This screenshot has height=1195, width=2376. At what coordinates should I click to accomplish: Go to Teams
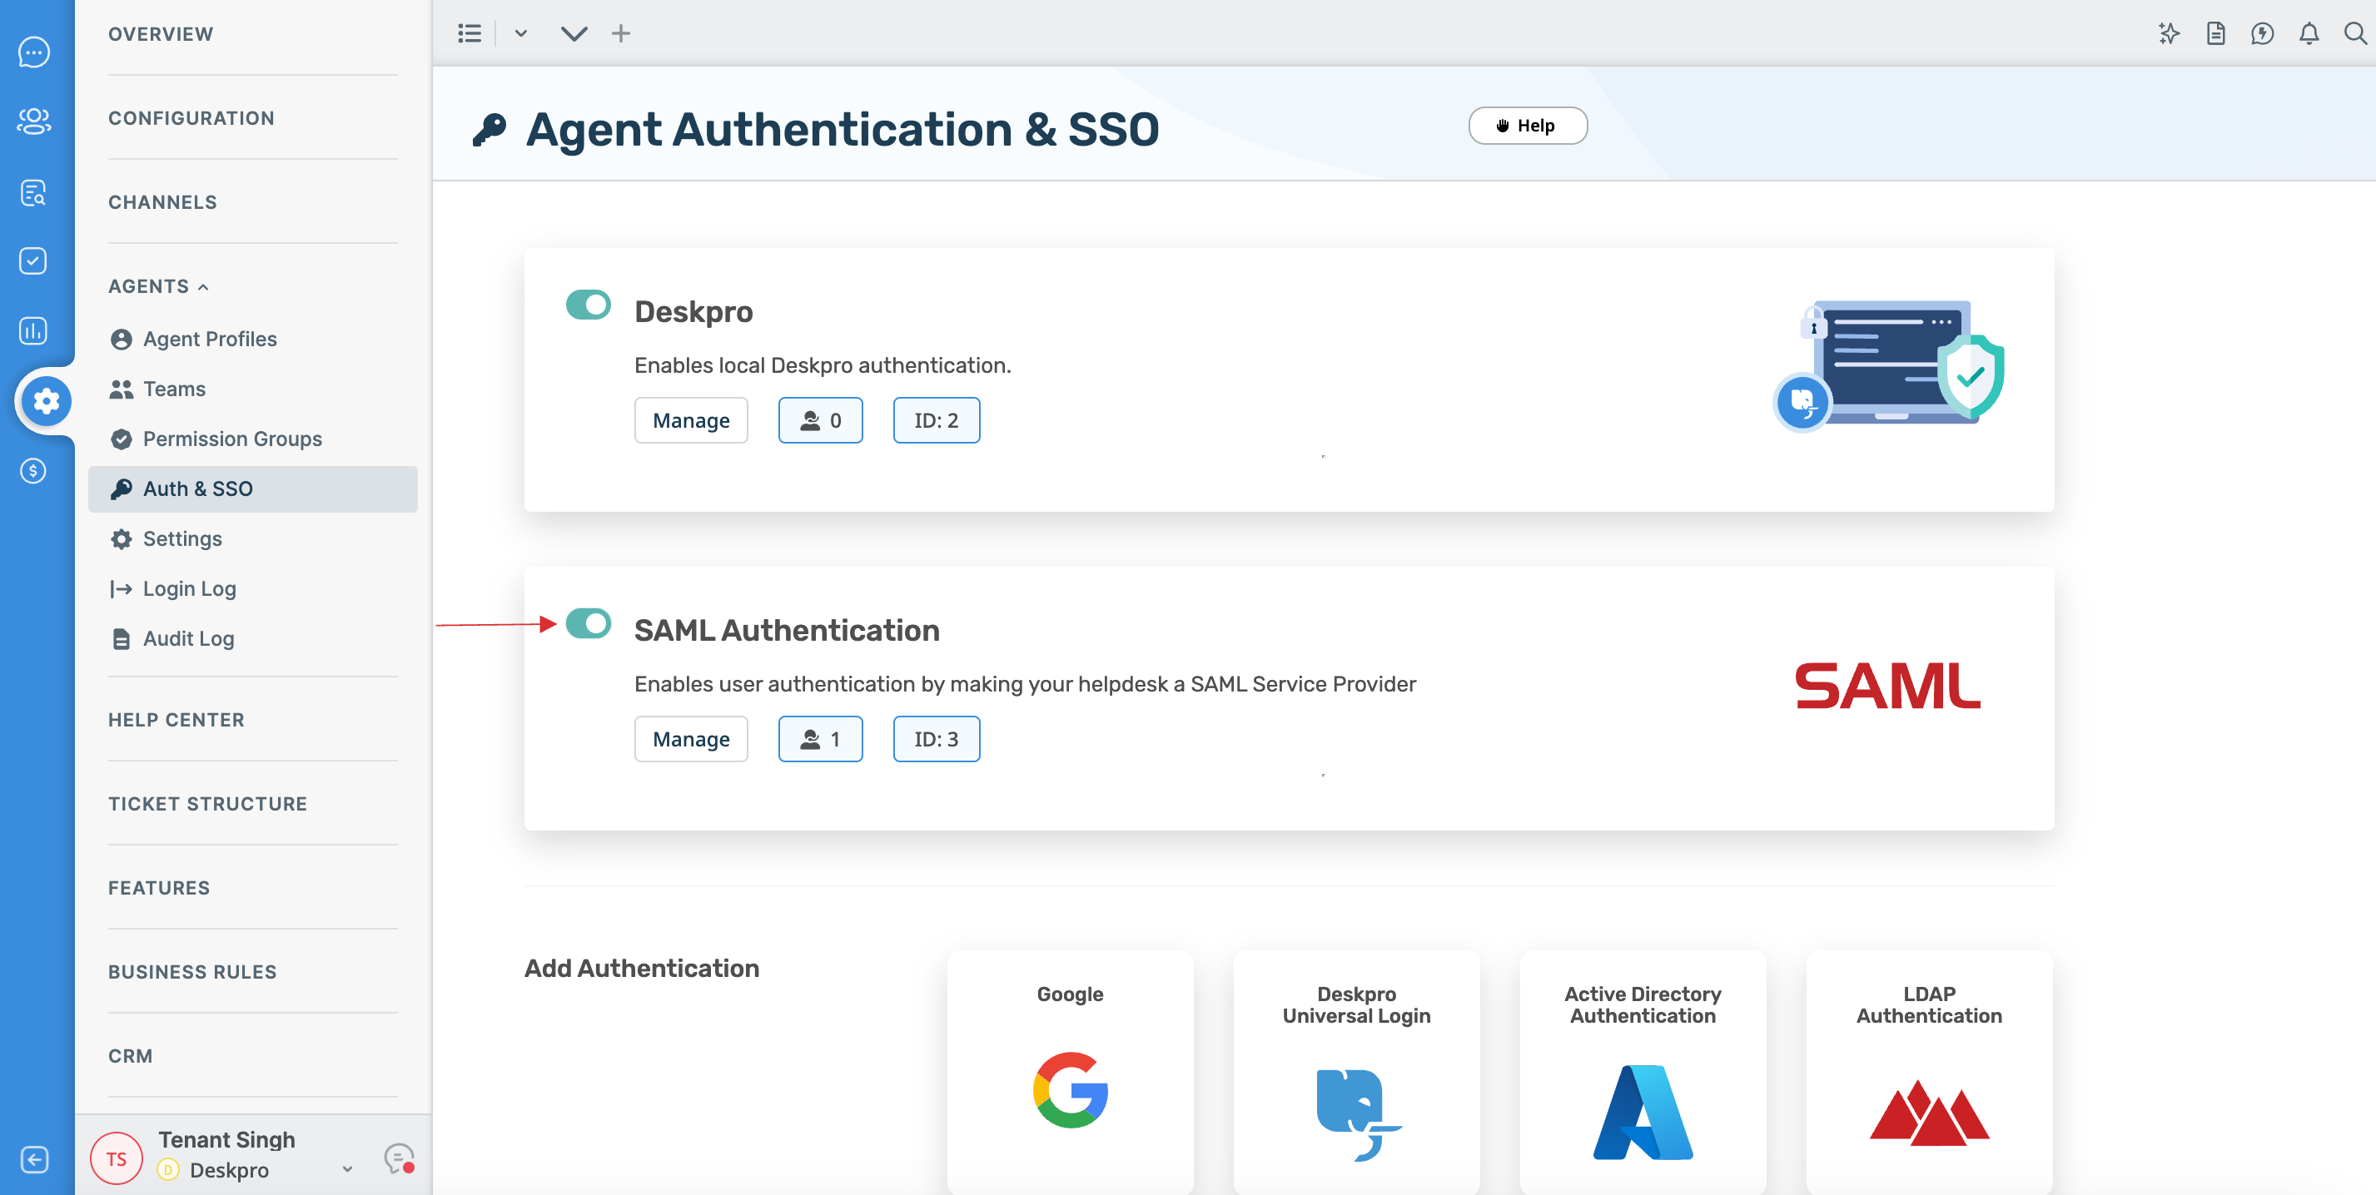pos(253,389)
